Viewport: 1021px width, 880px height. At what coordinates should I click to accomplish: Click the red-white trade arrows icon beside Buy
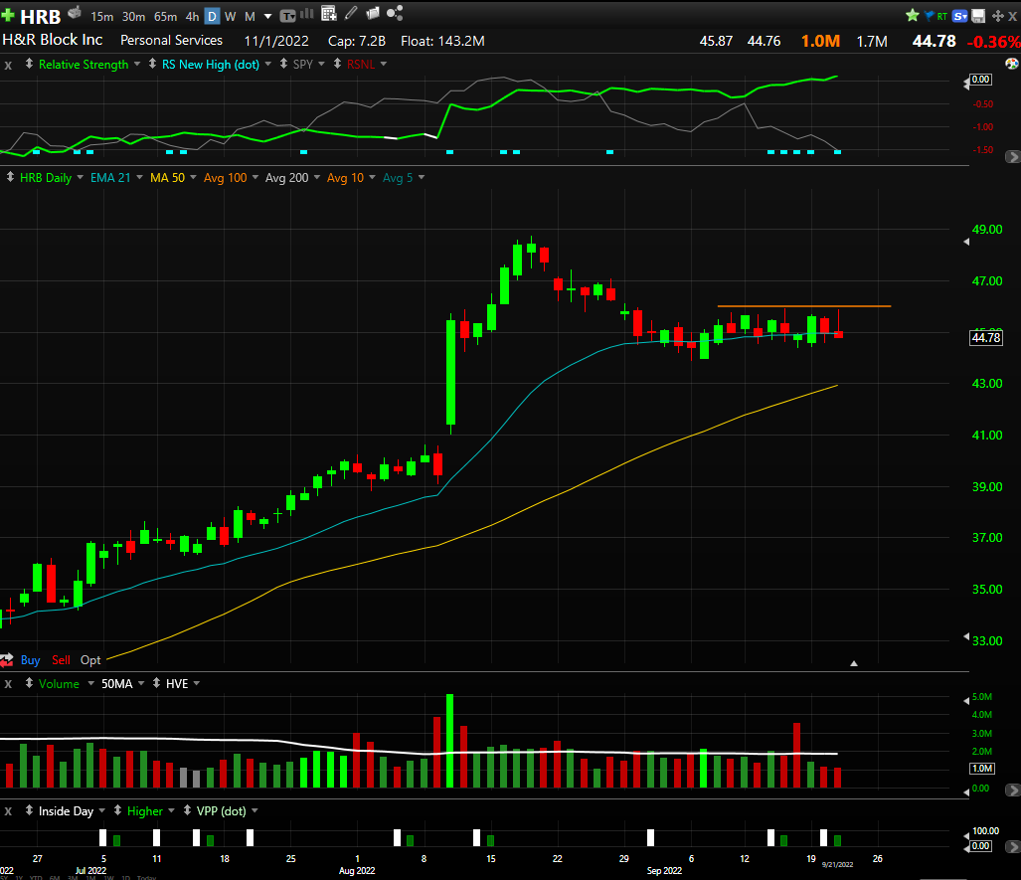coord(7,660)
